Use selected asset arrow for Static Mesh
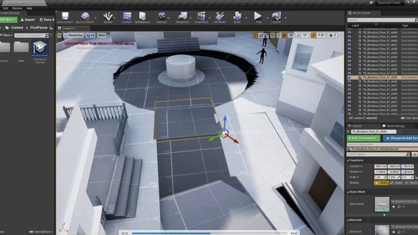This screenshot has height=235, width=418. tap(394, 206)
